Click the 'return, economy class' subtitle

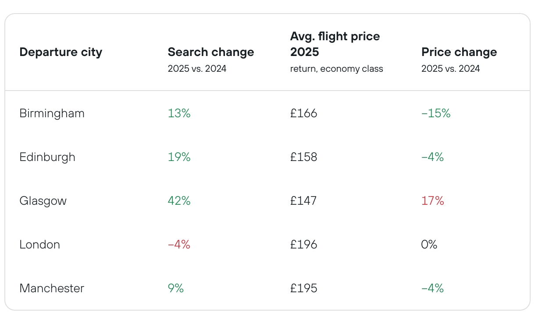coord(336,69)
